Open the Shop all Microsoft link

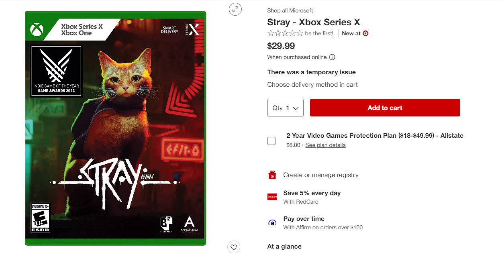(x=290, y=10)
